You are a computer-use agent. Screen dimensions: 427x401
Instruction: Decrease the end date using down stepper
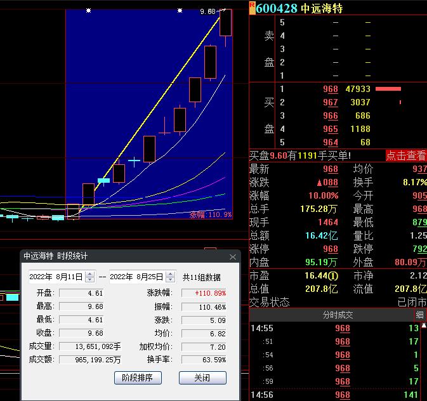coord(170,280)
